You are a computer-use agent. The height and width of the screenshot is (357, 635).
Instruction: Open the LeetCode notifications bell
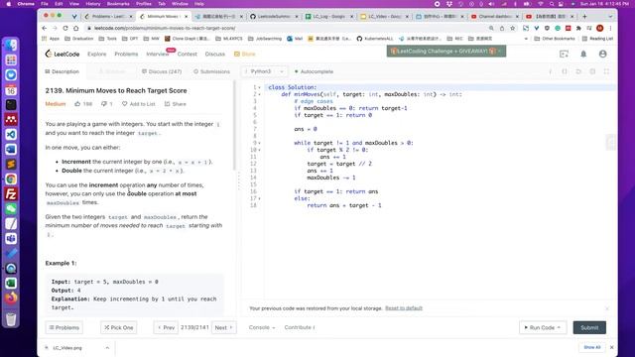(583, 54)
